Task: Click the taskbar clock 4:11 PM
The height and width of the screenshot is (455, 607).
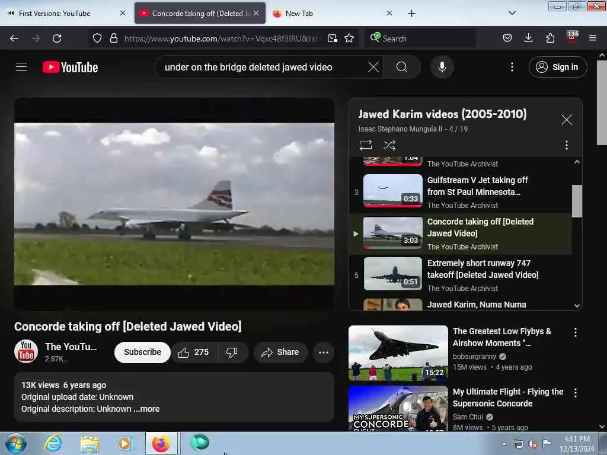Action: [x=577, y=444]
